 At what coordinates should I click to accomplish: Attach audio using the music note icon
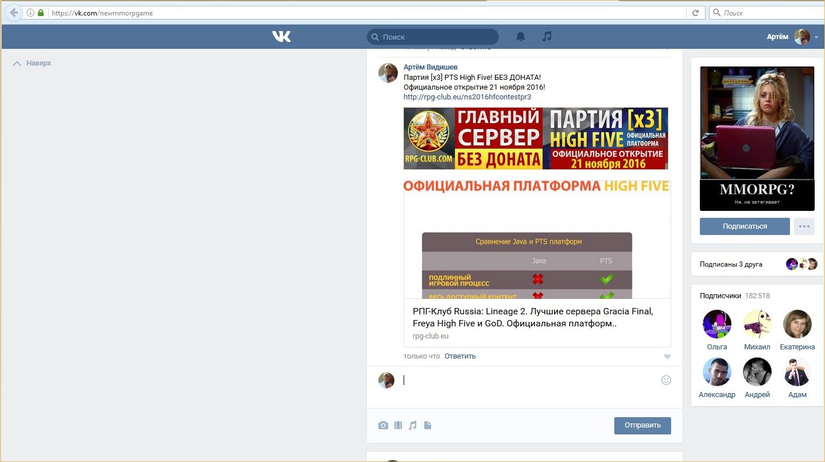click(x=412, y=426)
